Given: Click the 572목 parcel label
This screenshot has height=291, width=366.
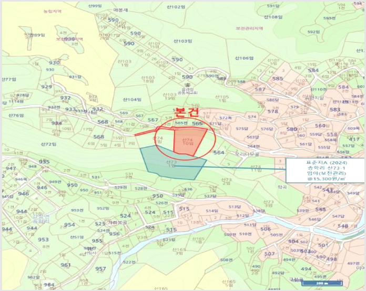Looking at the screenshot, I should [226, 118].
